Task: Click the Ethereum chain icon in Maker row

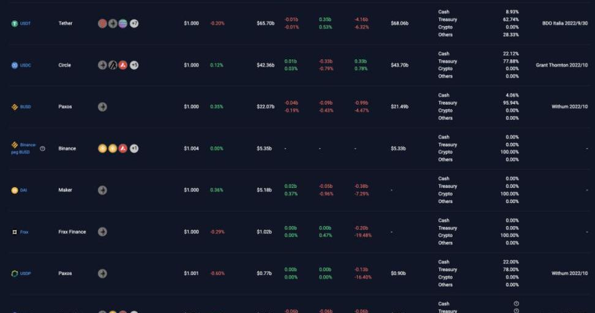Action: tap(102, 190)
